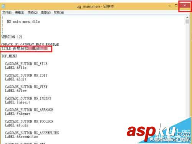Close the ug_main.men Notepad window

tap(185, 5)
